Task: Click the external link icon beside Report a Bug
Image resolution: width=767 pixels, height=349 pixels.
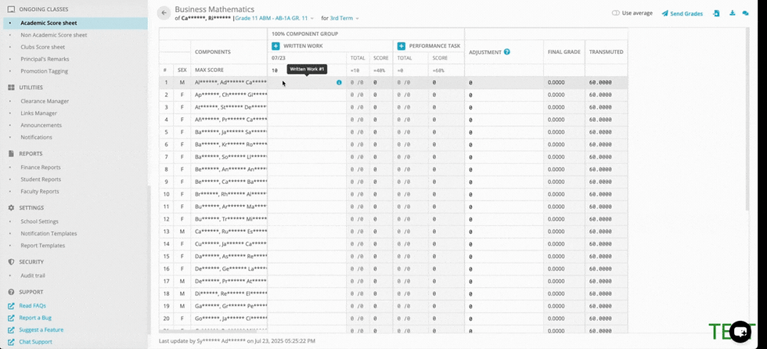Action: pos(11,318)
